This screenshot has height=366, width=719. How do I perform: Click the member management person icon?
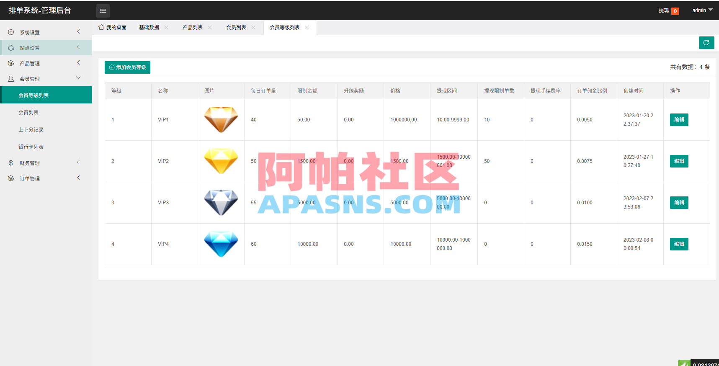pos(11,79)
